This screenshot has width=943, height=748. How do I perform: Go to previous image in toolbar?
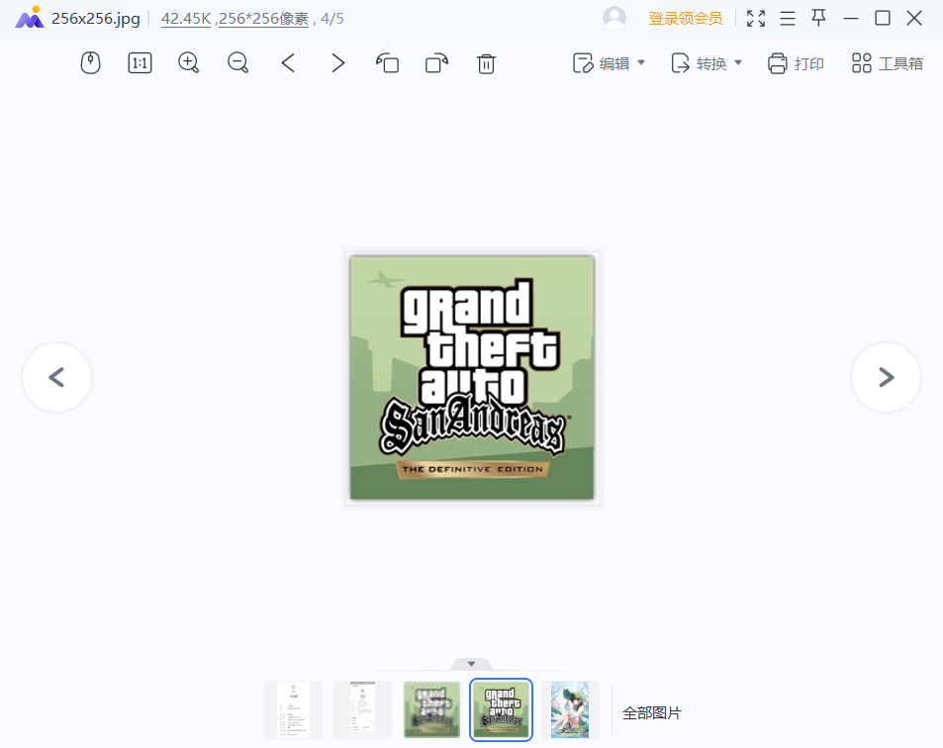pos(288,62)
